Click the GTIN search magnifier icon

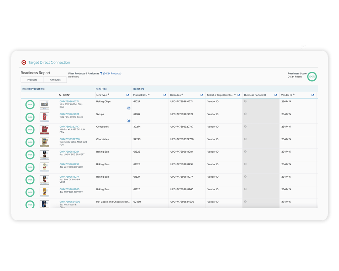pos(61,95)
